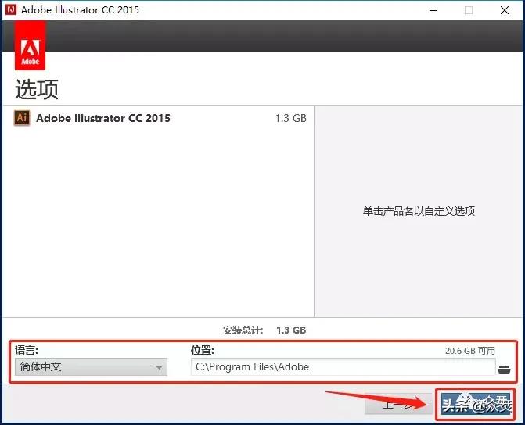This screenshot has width=525, height=425.
Task: Click the installer icon in the title bar
Action: (x=11, y=9)
